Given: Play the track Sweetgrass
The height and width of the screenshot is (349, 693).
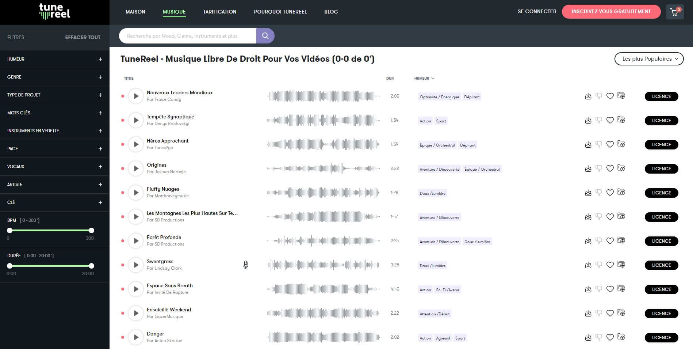Looking at the screenshot, I should 136,265.
